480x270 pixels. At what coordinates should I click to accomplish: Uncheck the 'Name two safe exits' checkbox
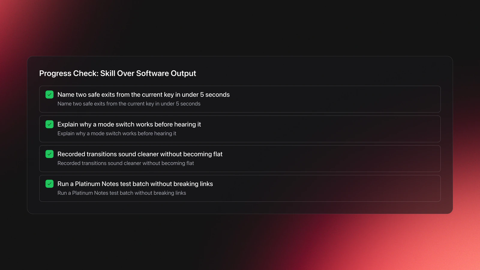pyautogui.click(x=49, y=94)
